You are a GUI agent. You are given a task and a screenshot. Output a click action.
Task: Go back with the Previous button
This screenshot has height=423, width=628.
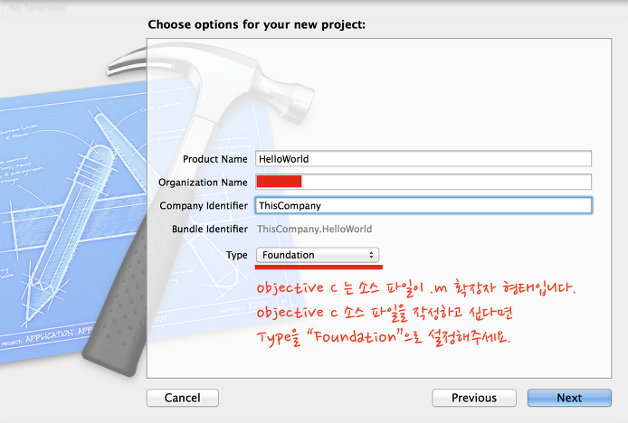474,398
